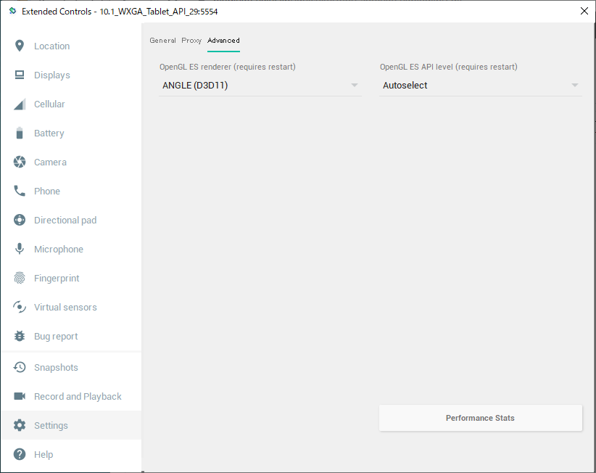This screenshot has width=596, height=473.
Task: Click the Settings gear icon
Action: tap(20, 425)
